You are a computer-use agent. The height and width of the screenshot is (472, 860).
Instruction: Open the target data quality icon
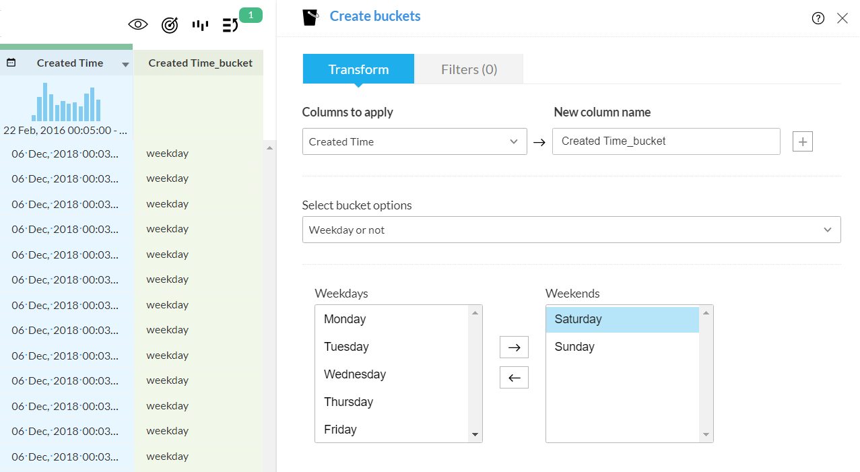point(170,25)
